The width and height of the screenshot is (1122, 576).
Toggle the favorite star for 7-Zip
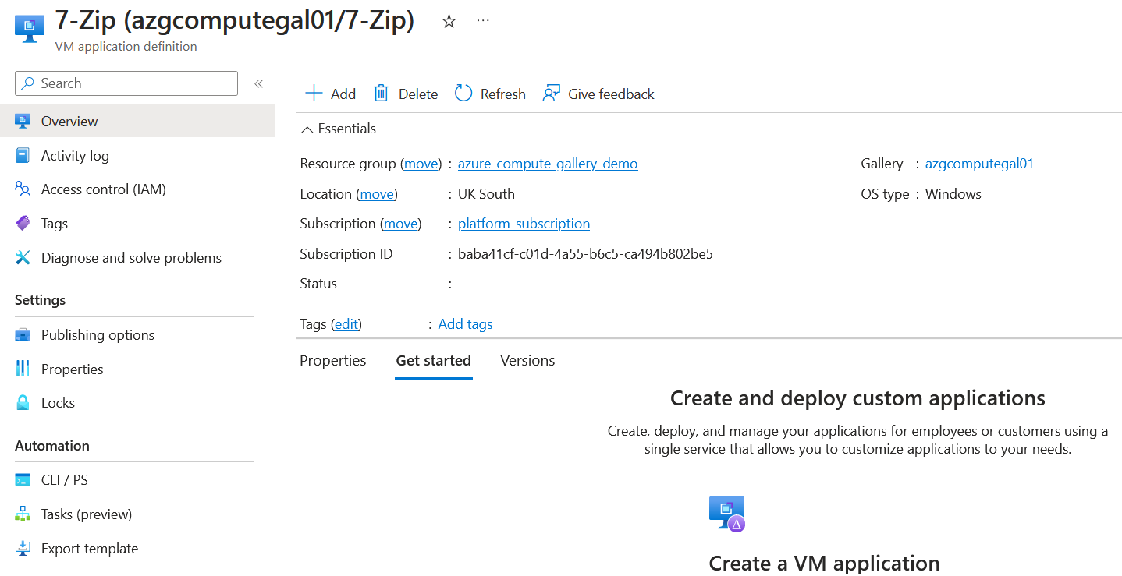(449, 22)
